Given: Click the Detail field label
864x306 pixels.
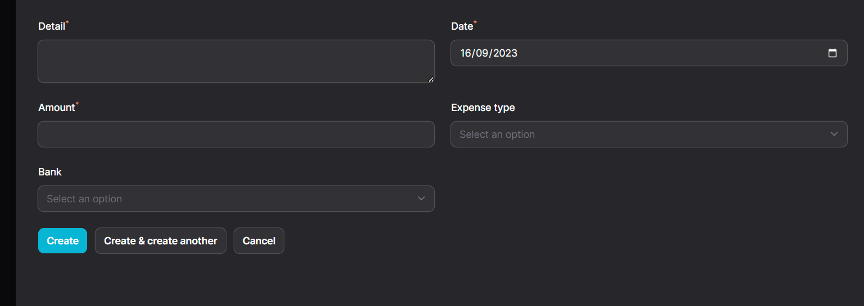Looking at the screenshot, I should coord(52,26).
